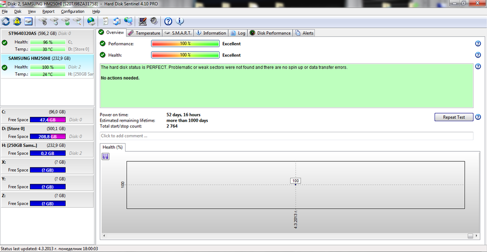Switch to the Overview tab
Screen dimensions: 487x252
pos(111,32)
